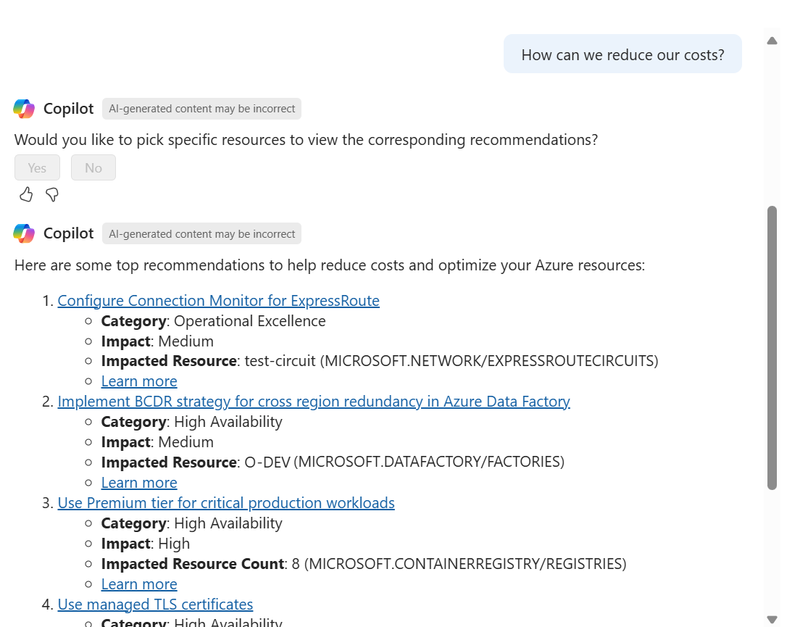Click the second AI-generated content disclaimer badge
This screenshot has height=627, width=787.
(201, 233)
